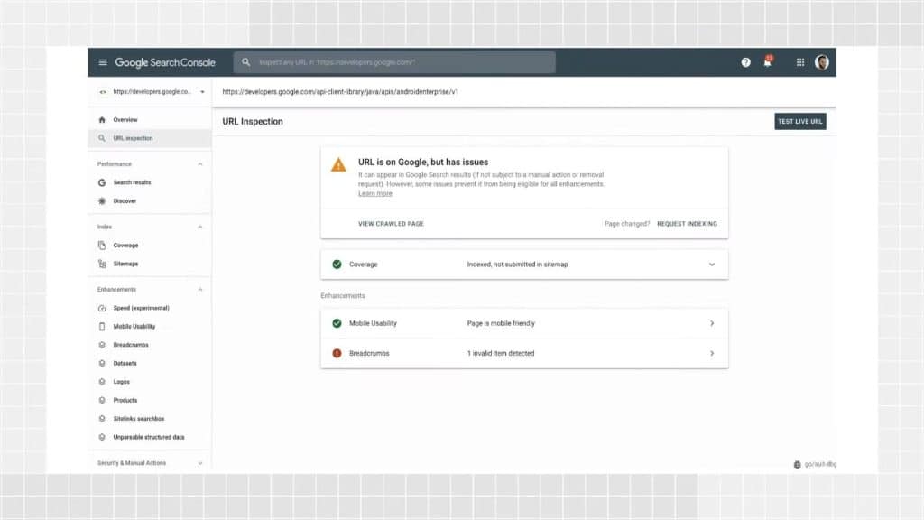Viewport: 924px width, 520px height.
Task: Click the orange warning triangle icon
Action: [x=338, y=164]
